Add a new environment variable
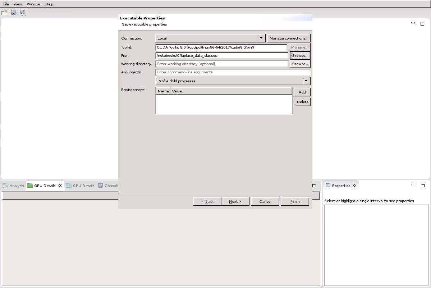This screenshot has height=288, width=431. [302, 92]
